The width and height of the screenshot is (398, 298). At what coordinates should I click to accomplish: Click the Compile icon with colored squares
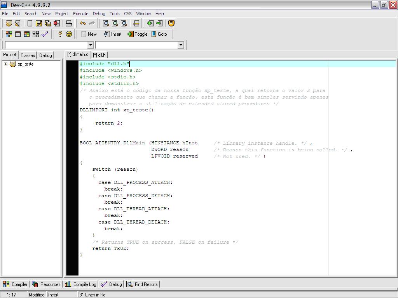[9, 34]
